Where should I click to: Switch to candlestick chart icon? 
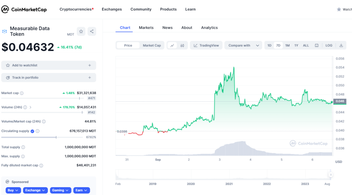click(x=183, y=45)
